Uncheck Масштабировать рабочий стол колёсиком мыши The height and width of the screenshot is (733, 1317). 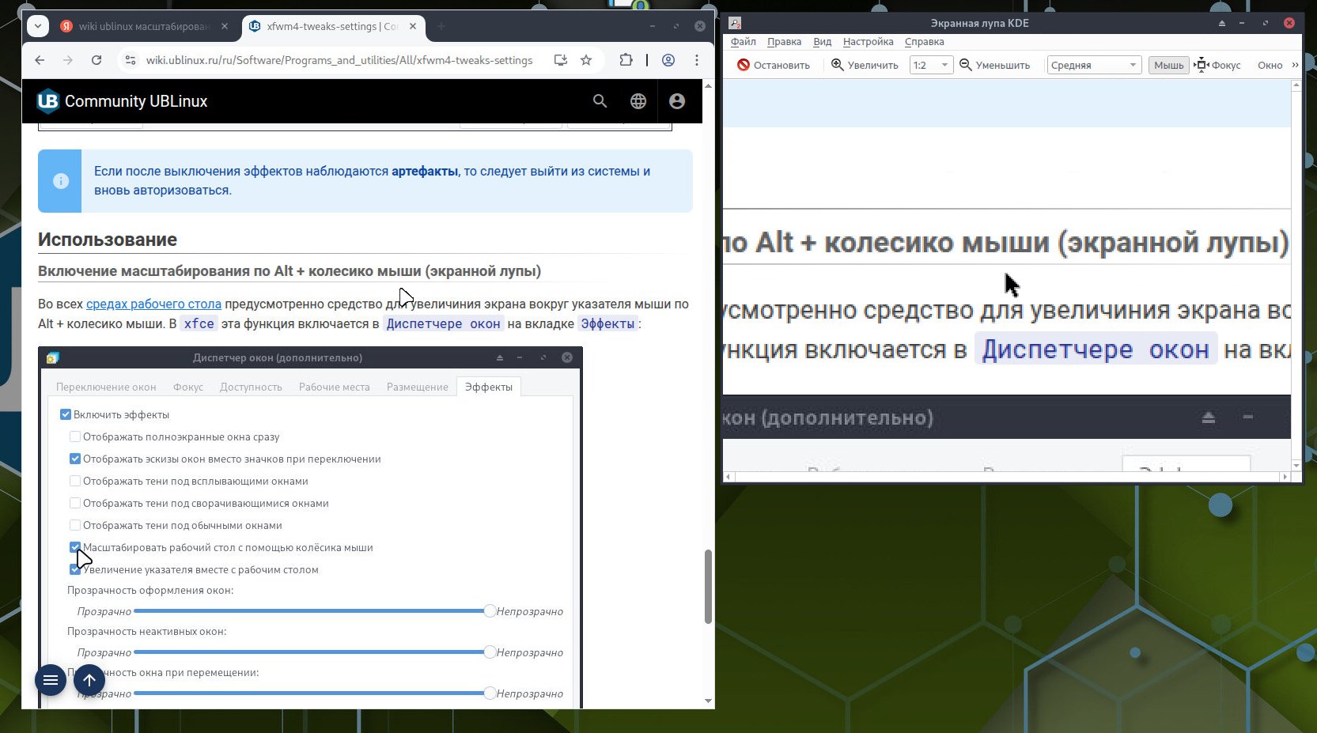point(75,547)
